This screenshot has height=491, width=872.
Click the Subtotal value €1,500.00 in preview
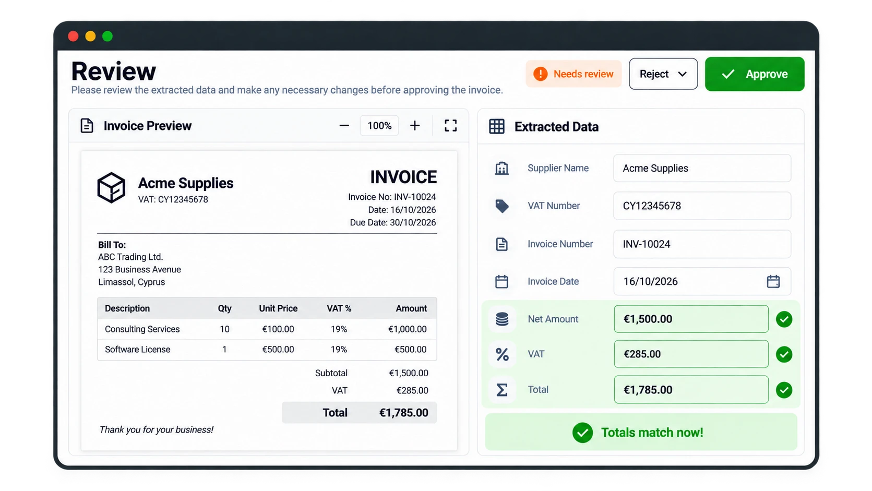(409, 373)
